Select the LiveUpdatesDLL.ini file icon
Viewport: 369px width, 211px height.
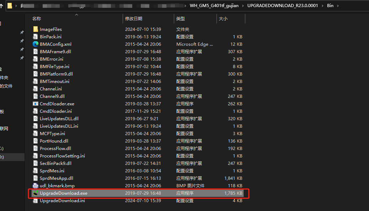(36, 126)
